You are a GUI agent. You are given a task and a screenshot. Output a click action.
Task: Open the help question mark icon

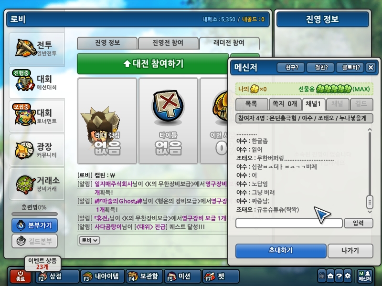coord(339,276)
